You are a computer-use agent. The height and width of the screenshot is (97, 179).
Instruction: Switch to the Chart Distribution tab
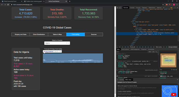[39, 34]
